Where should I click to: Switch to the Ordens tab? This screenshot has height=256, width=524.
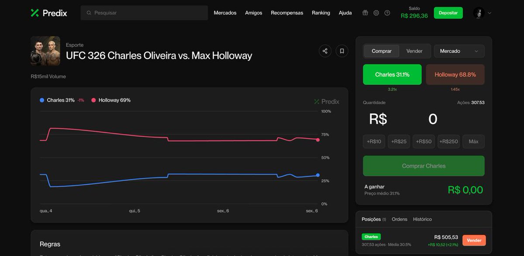[400, 219]
